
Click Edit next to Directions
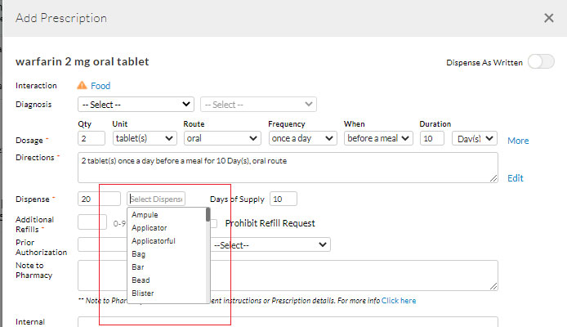click(516, 178)
